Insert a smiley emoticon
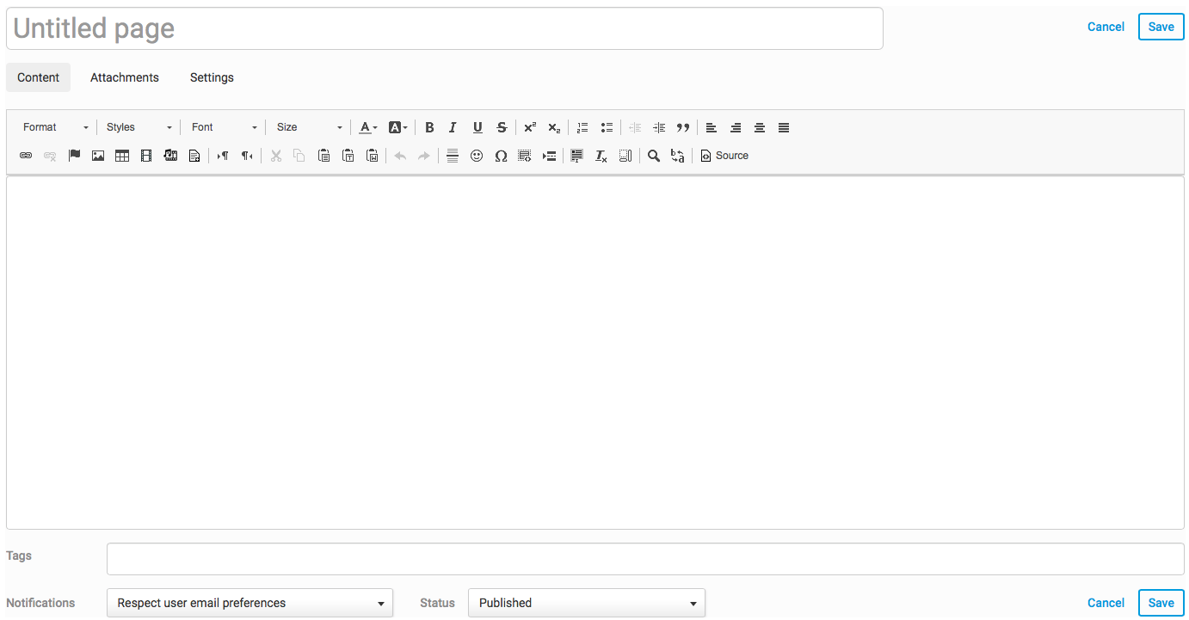The width and height of the screenshot is (1189, 620). click(x=477, y=156)
